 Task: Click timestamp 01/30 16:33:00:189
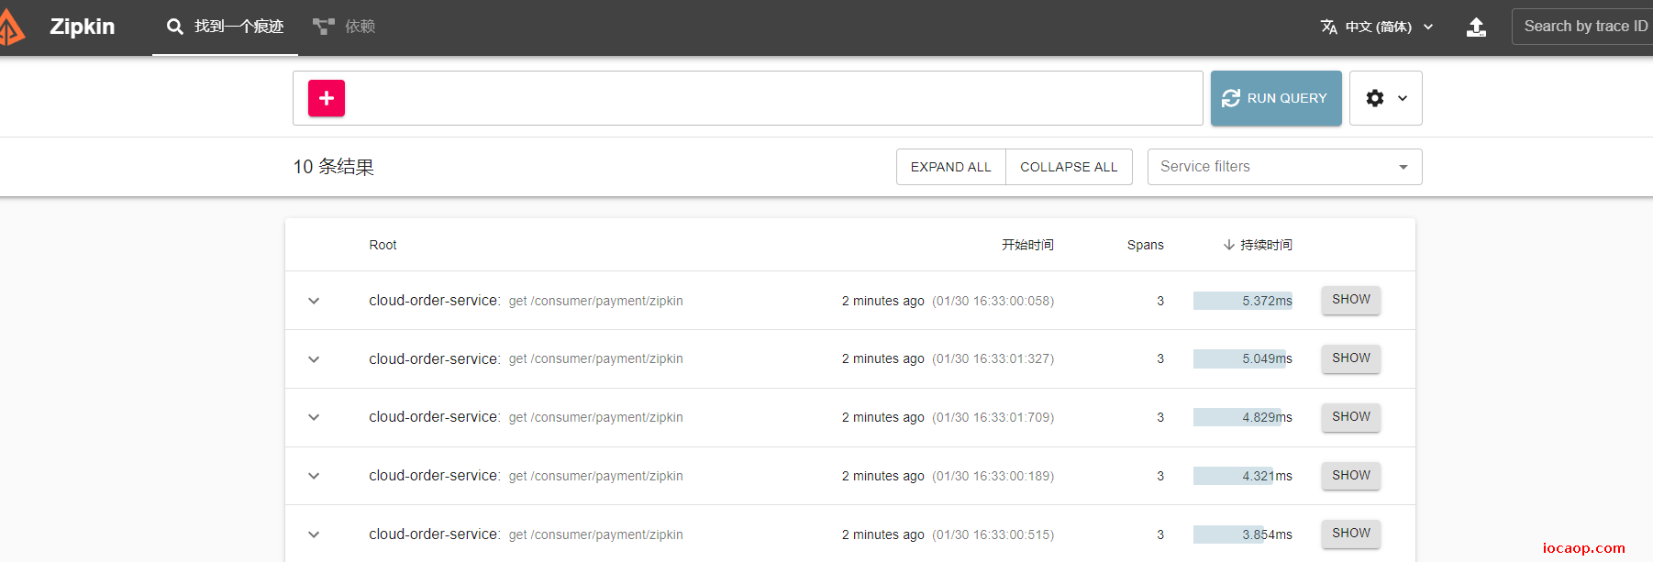pos(993,476)
